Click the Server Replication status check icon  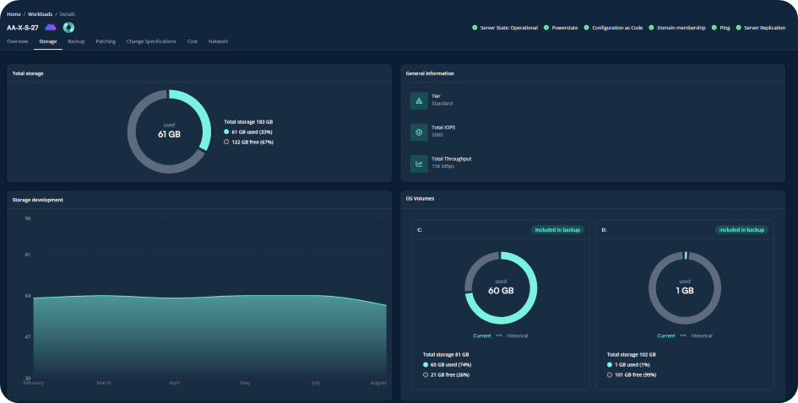(738, 28)
